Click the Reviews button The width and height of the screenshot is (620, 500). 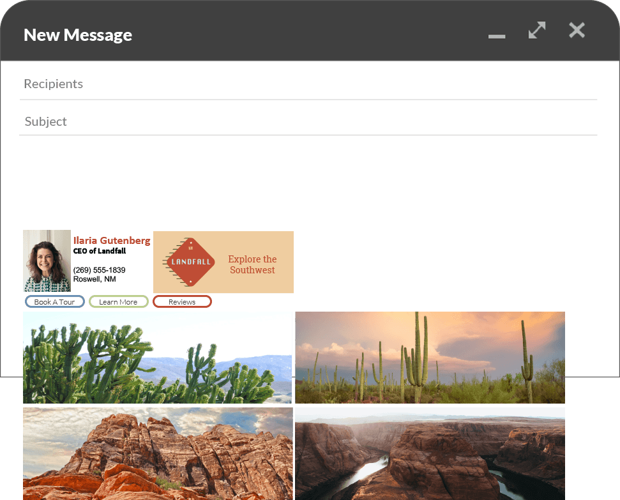click(x=182, y=302)
